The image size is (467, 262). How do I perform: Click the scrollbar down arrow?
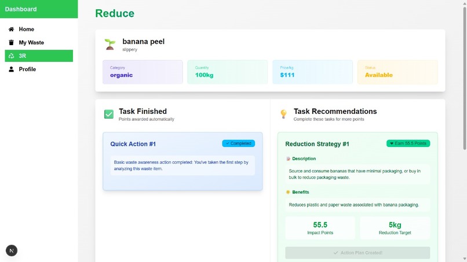click(x=464, y=259)
